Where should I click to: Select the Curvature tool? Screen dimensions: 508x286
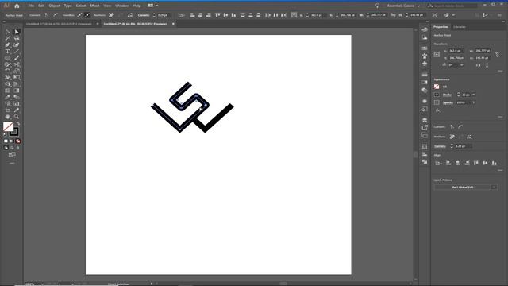tap(17, 44)
